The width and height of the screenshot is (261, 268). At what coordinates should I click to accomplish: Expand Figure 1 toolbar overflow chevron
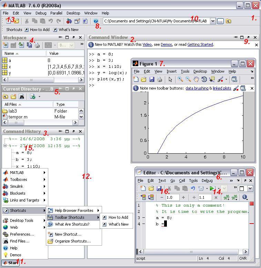252,78
